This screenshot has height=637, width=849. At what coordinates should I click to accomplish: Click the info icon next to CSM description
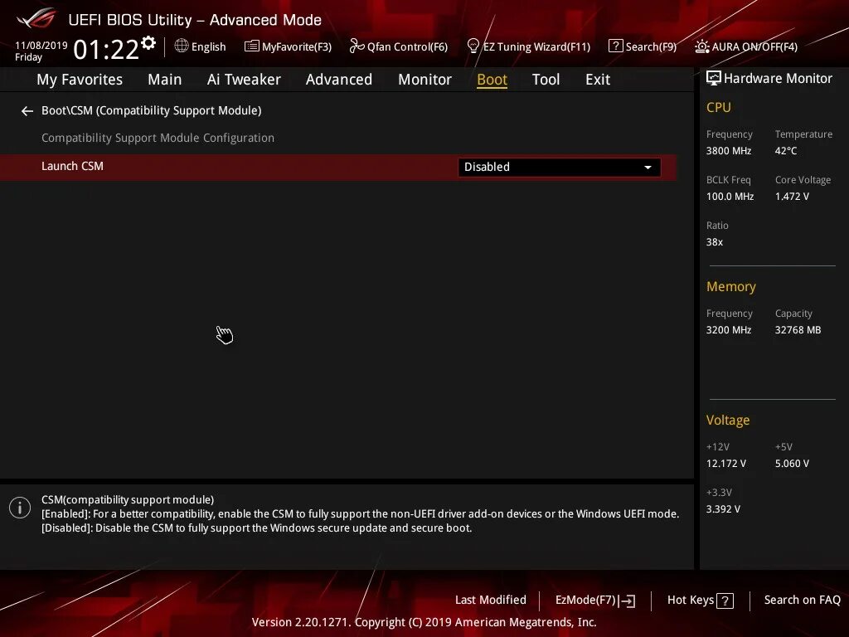pos(20,507)
